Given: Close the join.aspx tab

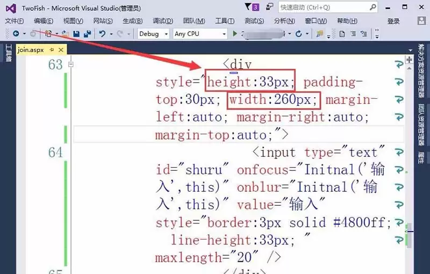Looking at the screenshot, I should click(x=61, y=50).
